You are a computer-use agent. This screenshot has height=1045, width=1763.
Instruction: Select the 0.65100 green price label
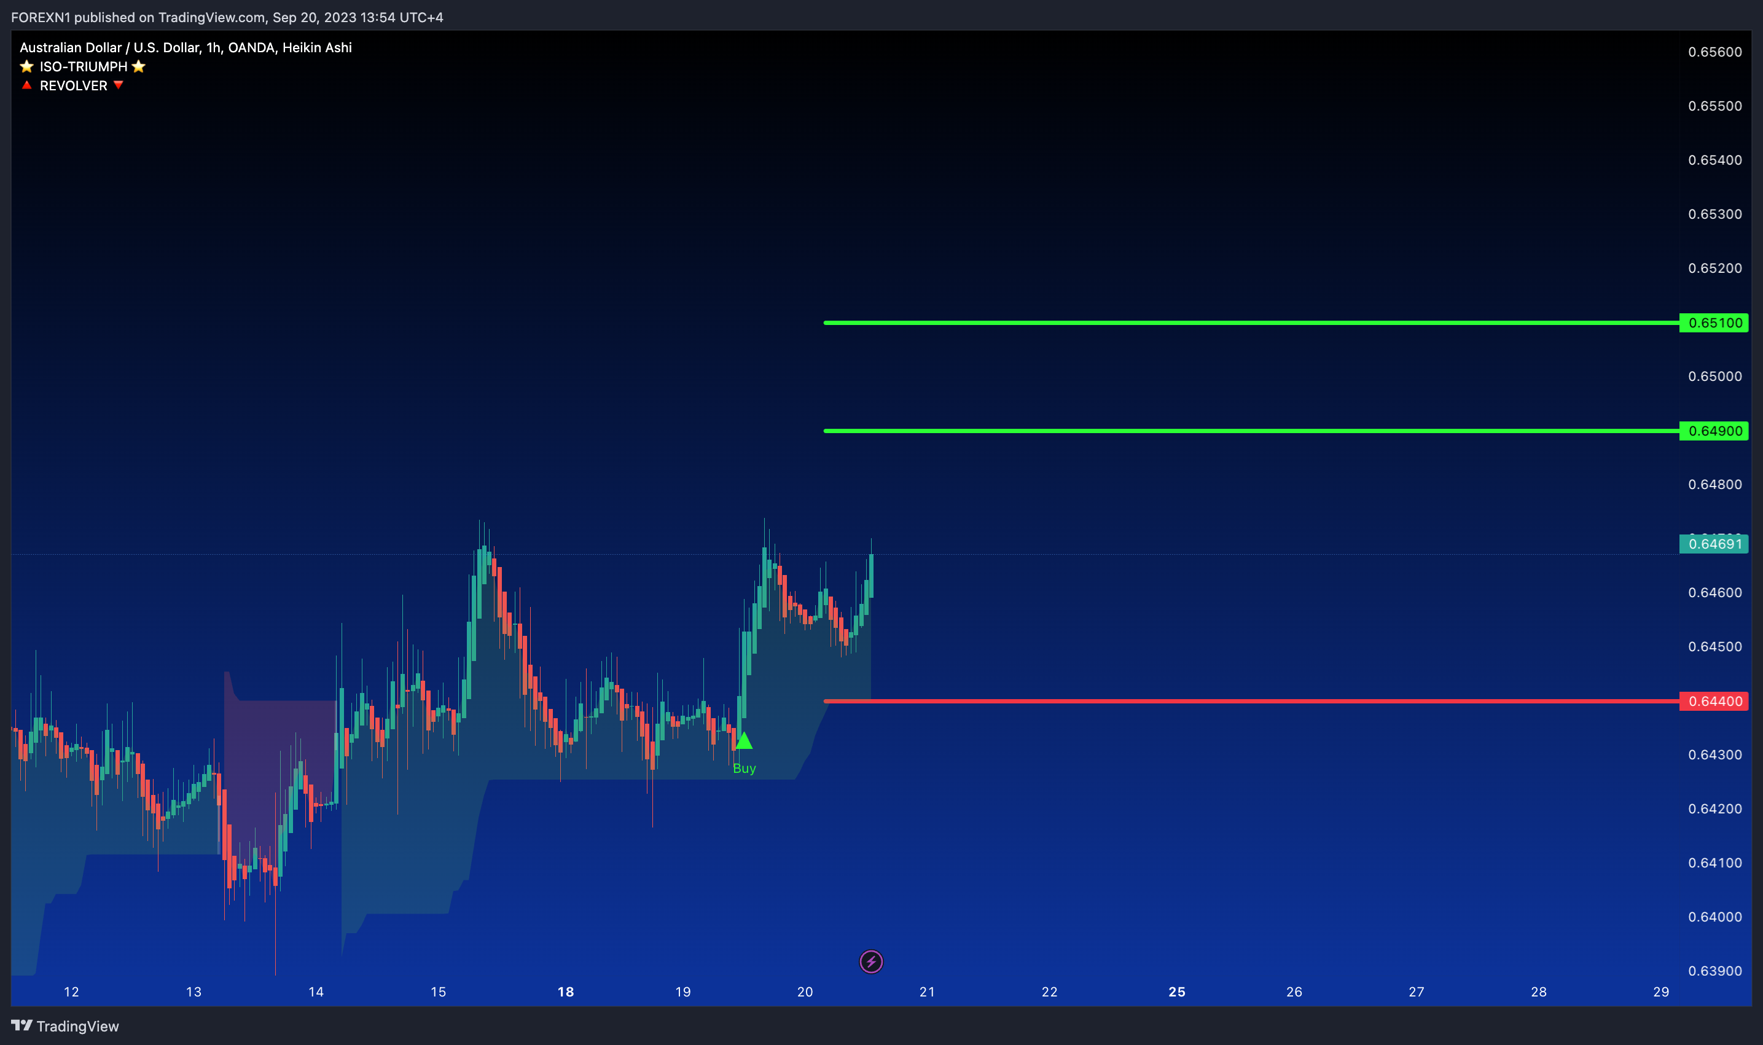pos(1714,323)
